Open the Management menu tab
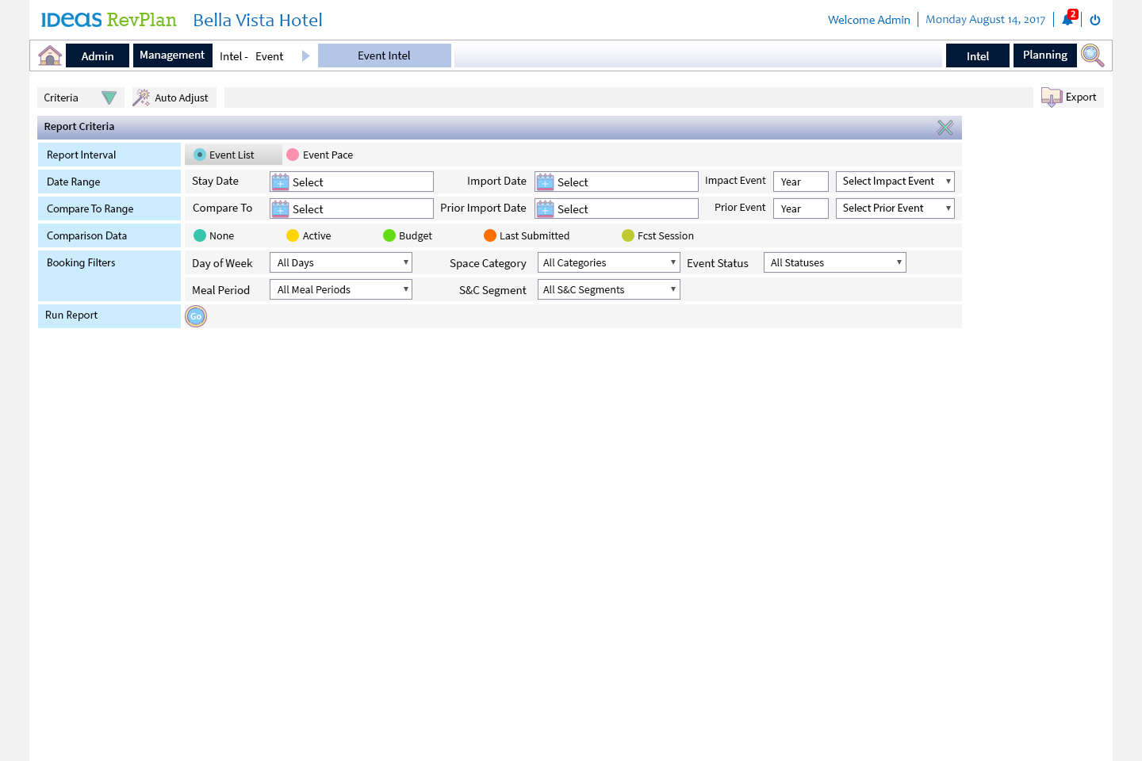 [172, 55]
